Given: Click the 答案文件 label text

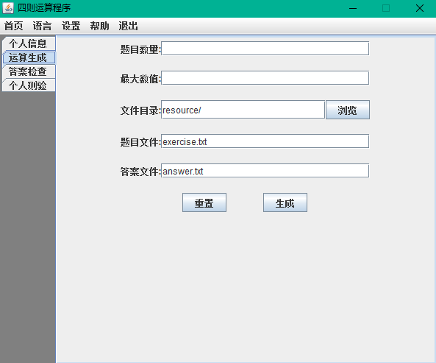Looking at the screenshot, I should click(140, 172).
